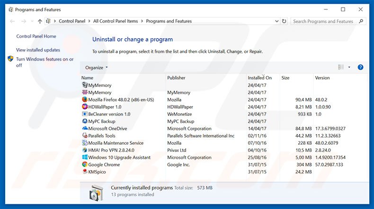Image resolution: width=374 pixels, height=209 pixels.
Task: Open the recent locations dropdown arrow
Action: tap(32, 21)
